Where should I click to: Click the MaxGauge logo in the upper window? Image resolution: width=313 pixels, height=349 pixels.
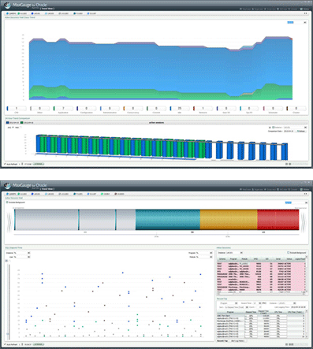(7, 6)
